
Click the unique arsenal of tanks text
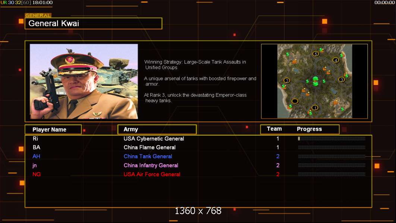(200, 81)
